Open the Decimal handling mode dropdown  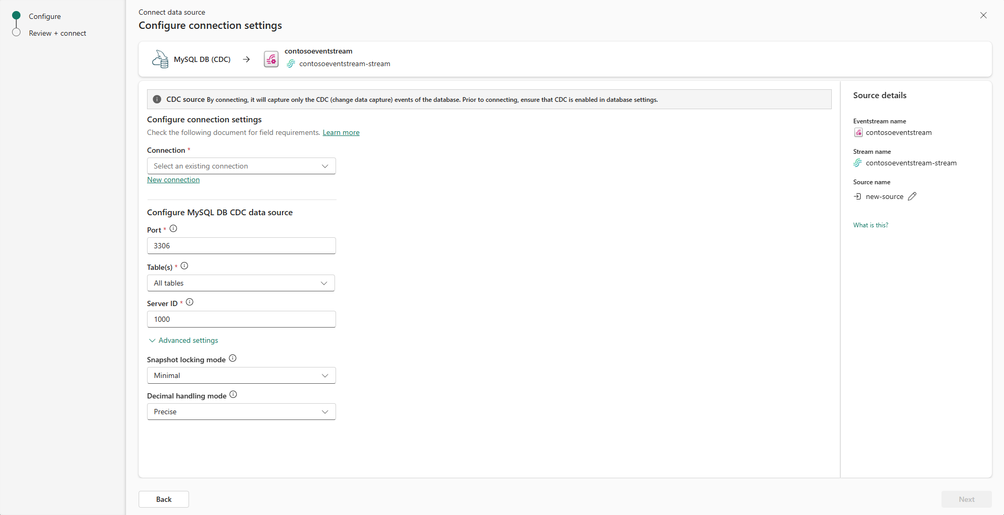242,412
